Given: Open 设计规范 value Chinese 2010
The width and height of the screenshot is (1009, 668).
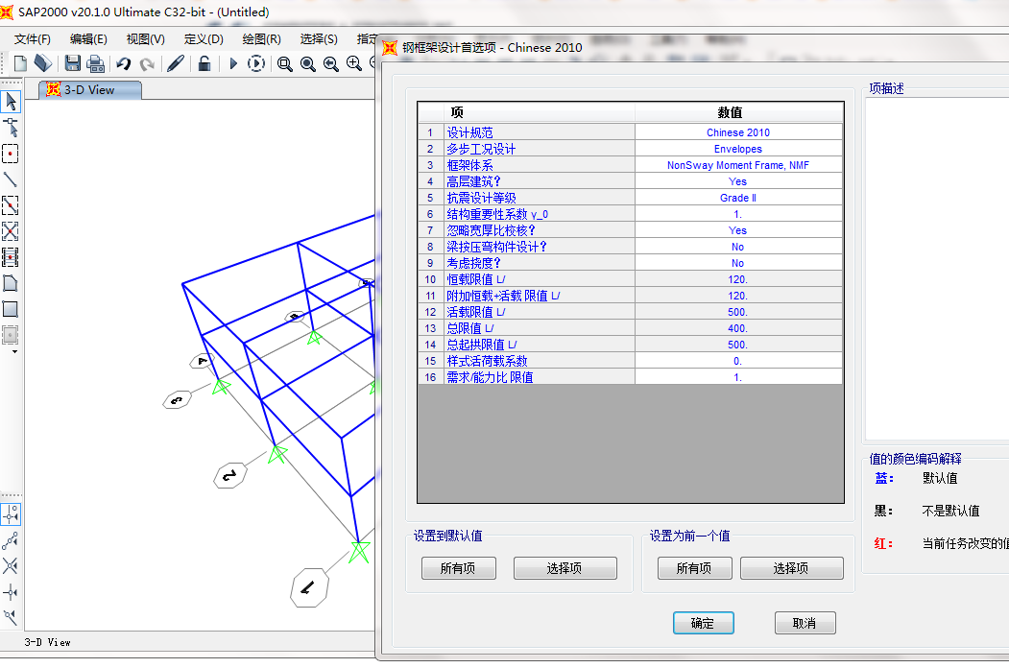Looking at the screenshot, I should click(x=738, y=132).
